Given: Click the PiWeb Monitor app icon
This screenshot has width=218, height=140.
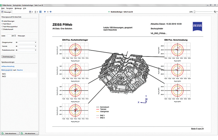Looking at the screenshot, I should click(1, 5).
